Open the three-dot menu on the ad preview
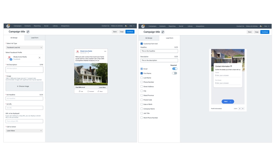275x166 pixels. (x=105, y=52)
